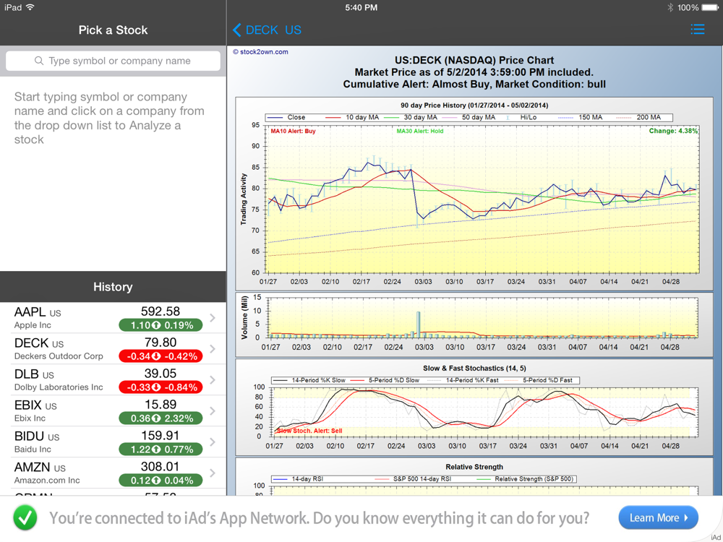Tap DECK price 79.80
Image resolution: width=723 pixels, height=542 pixels.
click(161, 343)
